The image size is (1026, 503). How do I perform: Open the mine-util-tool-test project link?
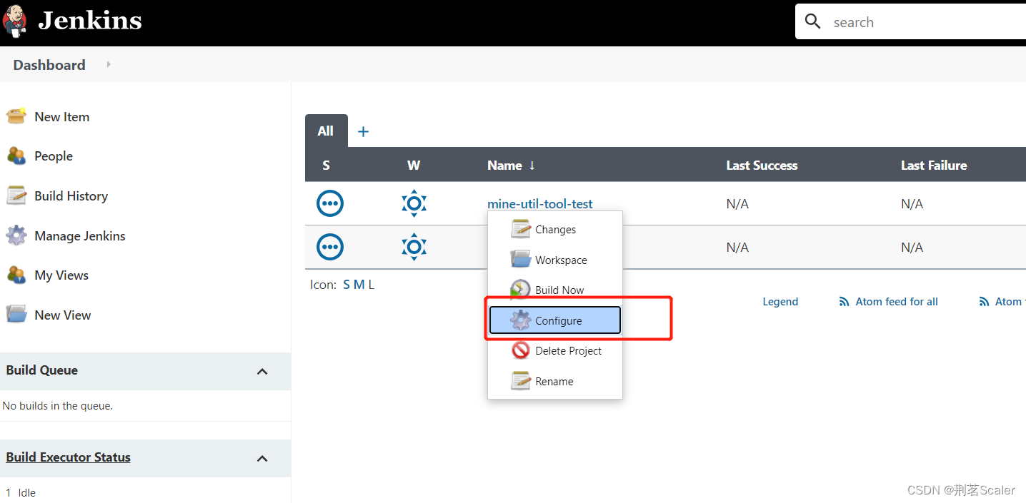tap(539, 204)
